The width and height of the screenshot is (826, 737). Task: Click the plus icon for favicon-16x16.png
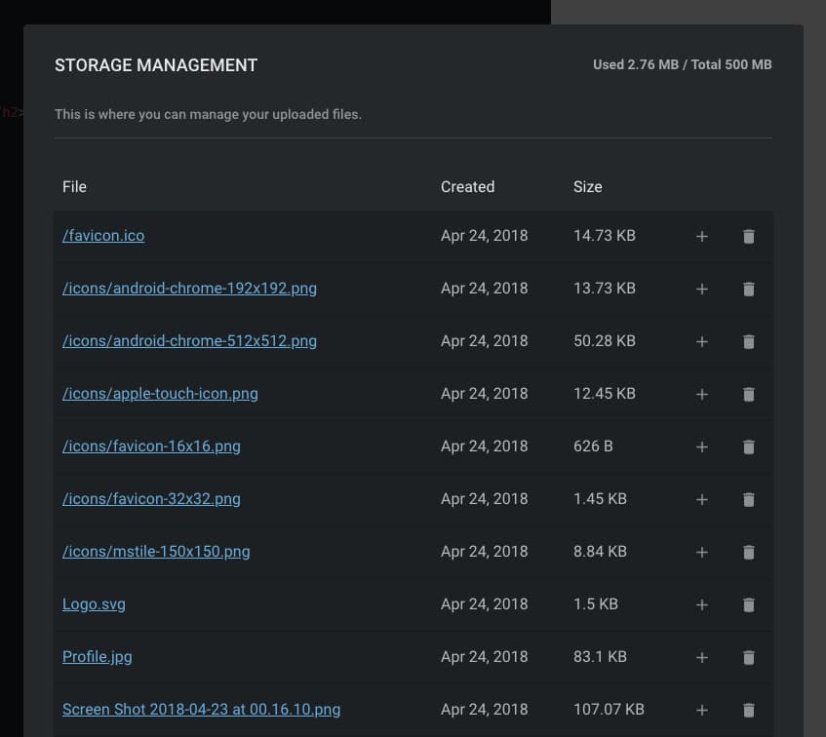701,446
